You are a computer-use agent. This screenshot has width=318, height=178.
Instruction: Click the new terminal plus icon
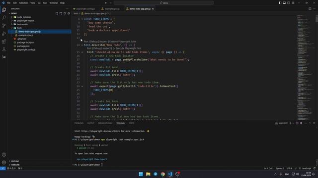(290, 123)
